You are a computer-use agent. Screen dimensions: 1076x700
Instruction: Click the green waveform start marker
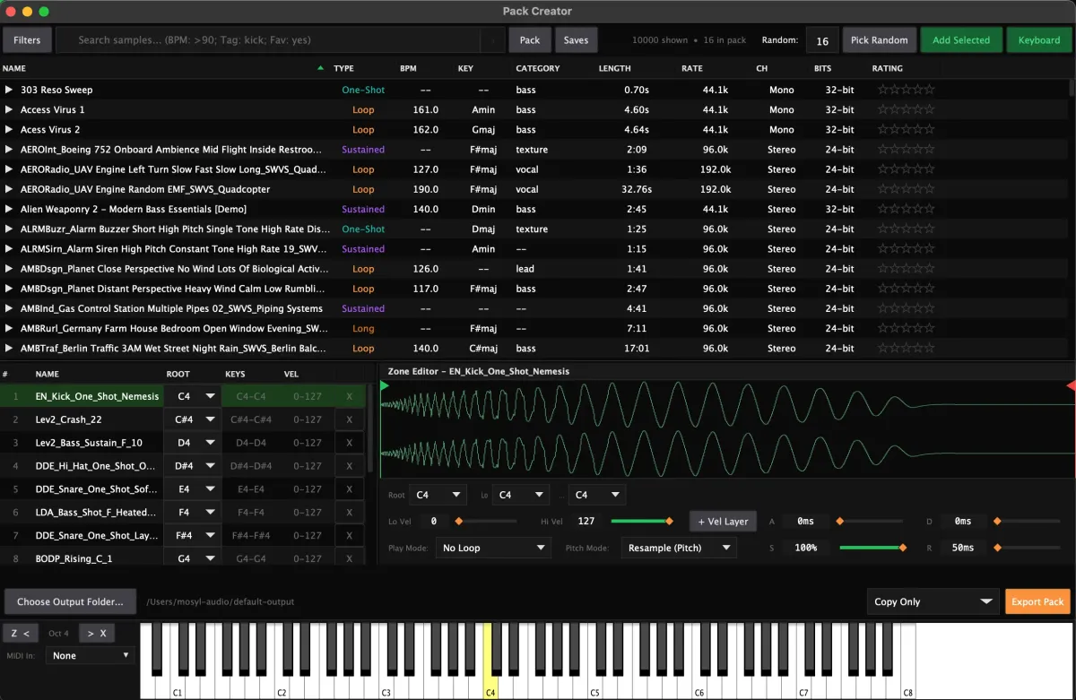pyautogui.click(x=385, y=385)
